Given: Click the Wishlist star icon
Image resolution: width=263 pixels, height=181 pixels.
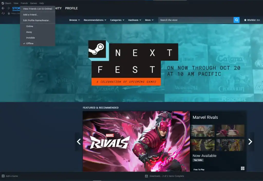Looking at the screenshot, I should tap(245, 20).
